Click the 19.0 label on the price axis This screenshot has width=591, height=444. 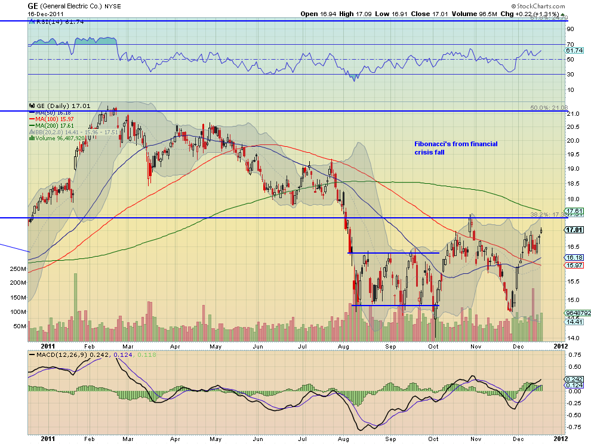coord(573,169)
